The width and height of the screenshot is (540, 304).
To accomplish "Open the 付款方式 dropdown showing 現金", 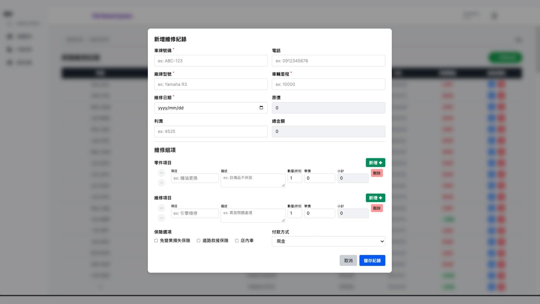I will tap(328, 241).
